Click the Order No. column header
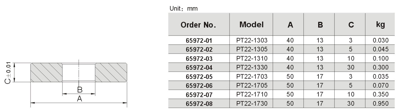Screen dimensions: 399x112 pyautogui.click(x=198, y=25)
